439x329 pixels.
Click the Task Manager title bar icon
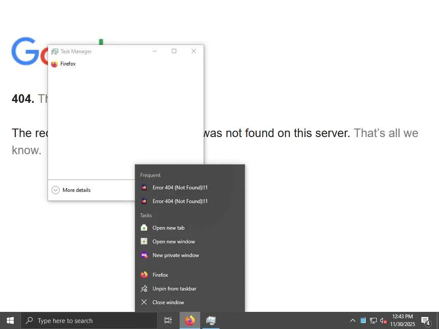pyautogui.click(x=54, y=51)
